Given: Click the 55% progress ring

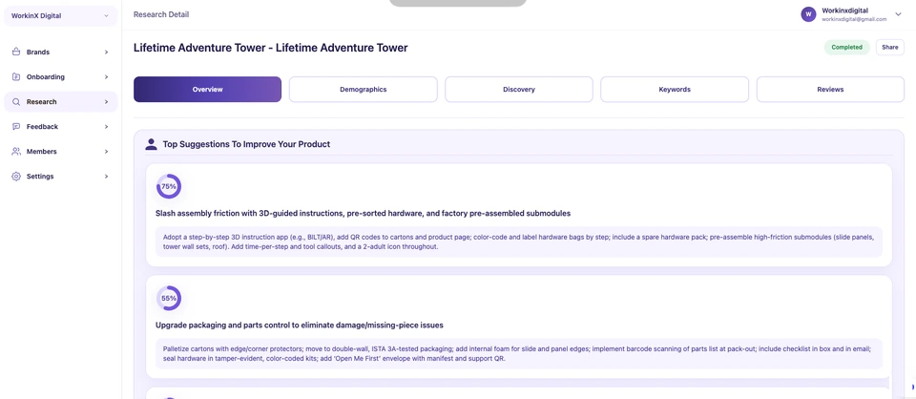Looking at the screenshot, I should point(169,298).
